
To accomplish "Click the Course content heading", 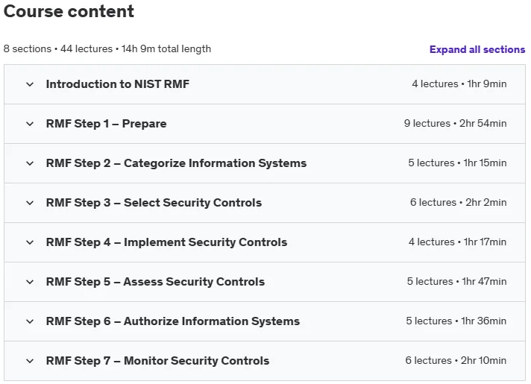I will pyautogui.click(x=69, y=11).
